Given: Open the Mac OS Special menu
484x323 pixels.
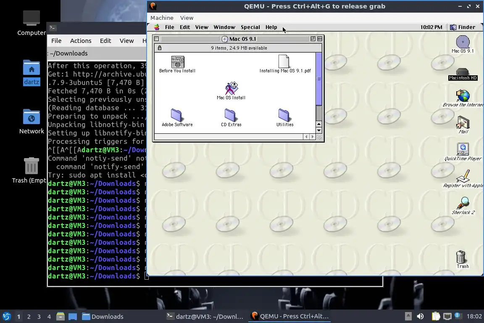Looking at the screenshot, I should tap(250, 27).
